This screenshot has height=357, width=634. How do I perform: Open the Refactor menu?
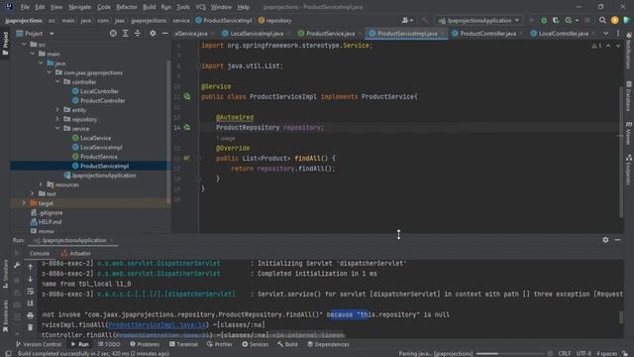(127, 7)
